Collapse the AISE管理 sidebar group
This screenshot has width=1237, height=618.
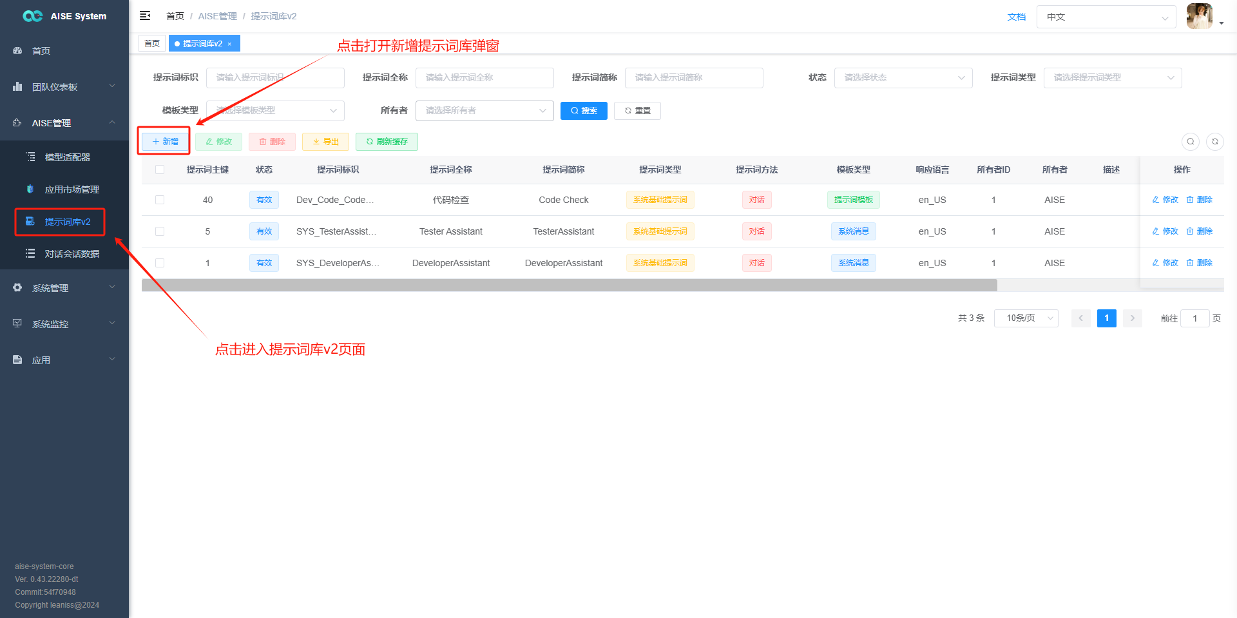point(64,123)
